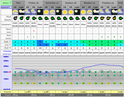Select the Friday 26 day header

(x=34, y=3)
